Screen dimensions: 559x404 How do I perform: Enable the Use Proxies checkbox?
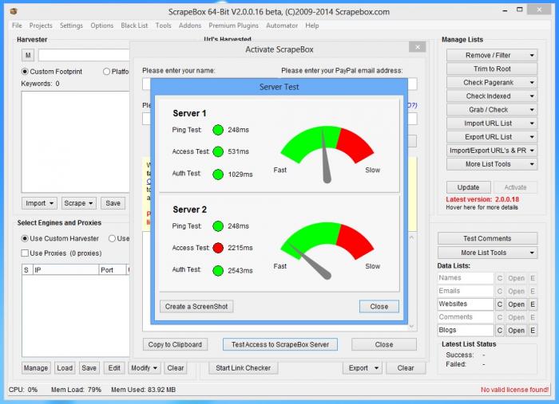click(x=25, y=253)
